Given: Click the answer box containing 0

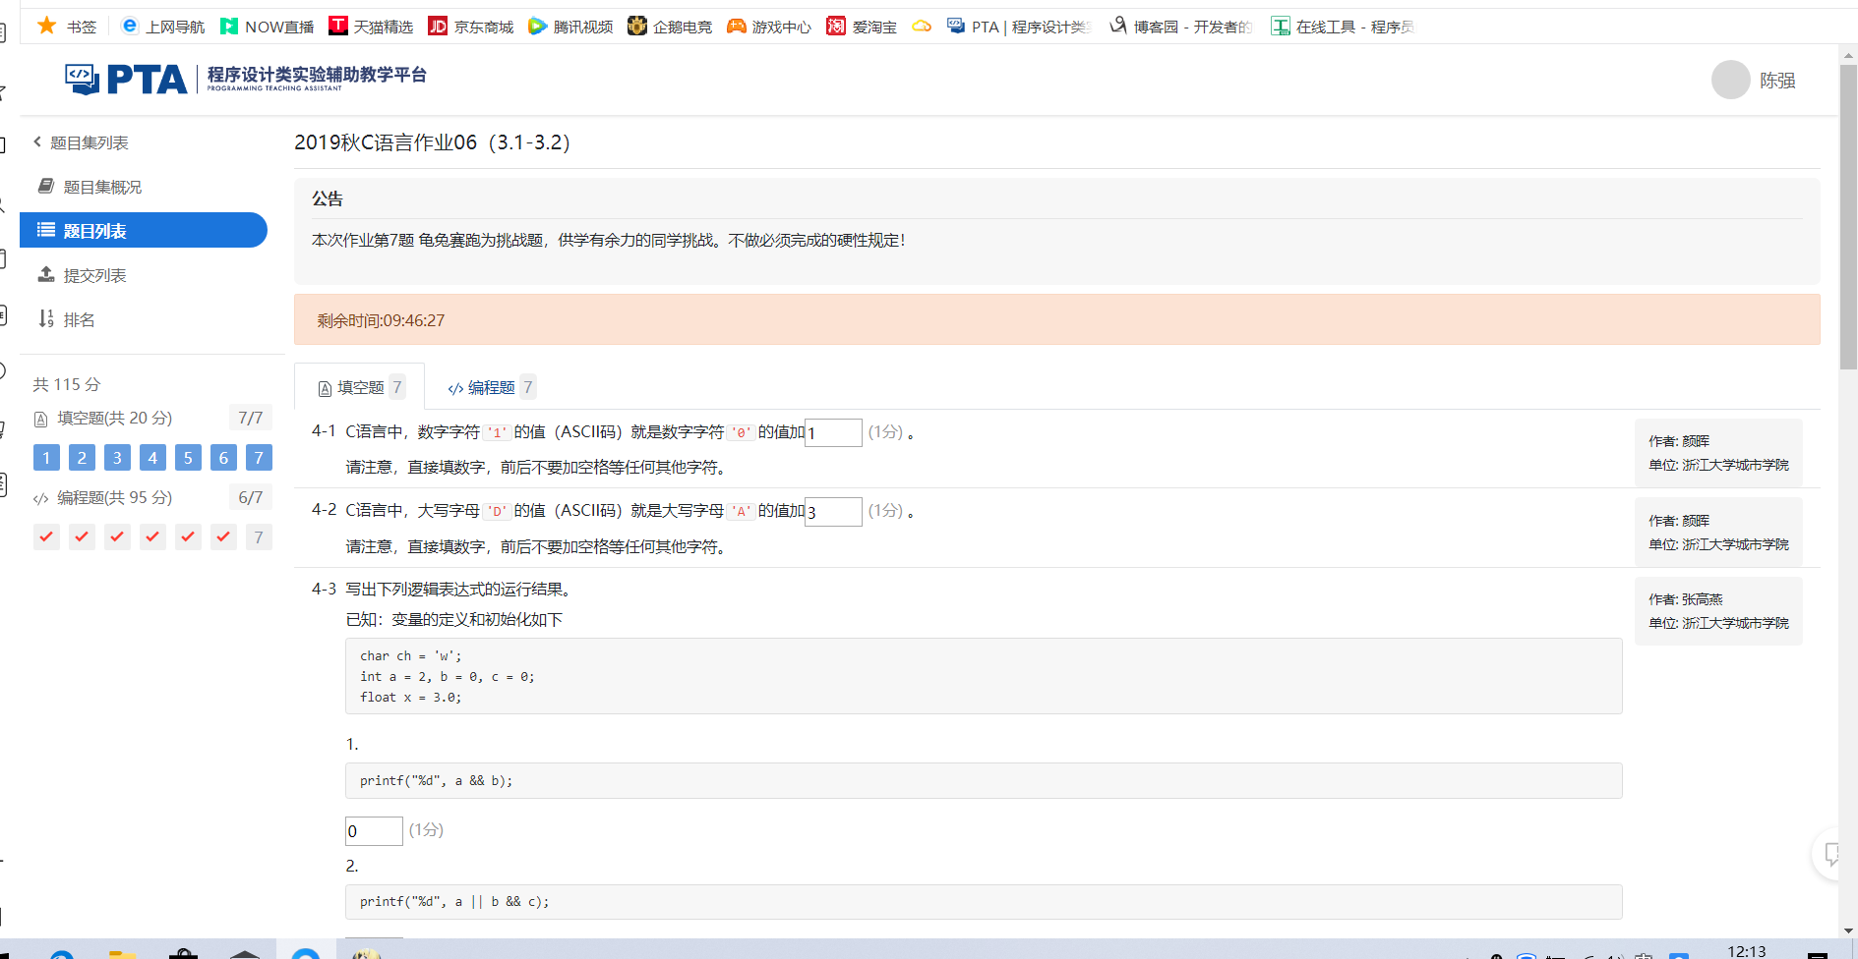Looking at the screenshot, I should click(374, 831).
